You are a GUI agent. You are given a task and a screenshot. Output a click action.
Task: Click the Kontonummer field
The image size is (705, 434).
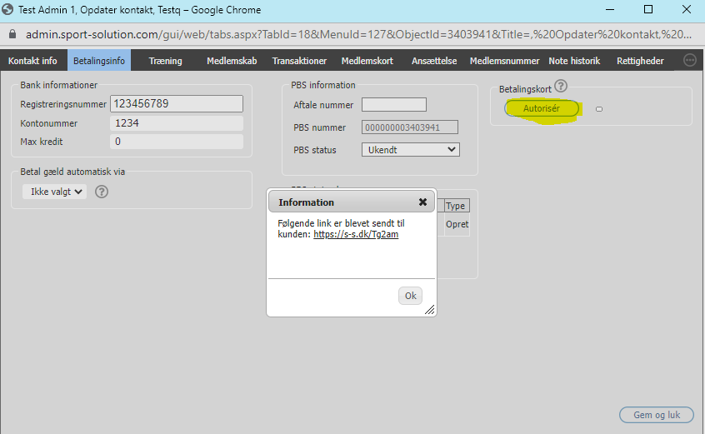(x=177, y=123)
